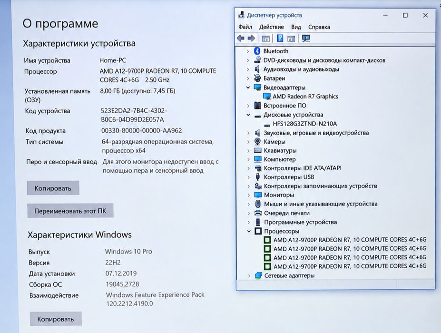Expand the Мониторы node chevron

(x=249, y=195)
